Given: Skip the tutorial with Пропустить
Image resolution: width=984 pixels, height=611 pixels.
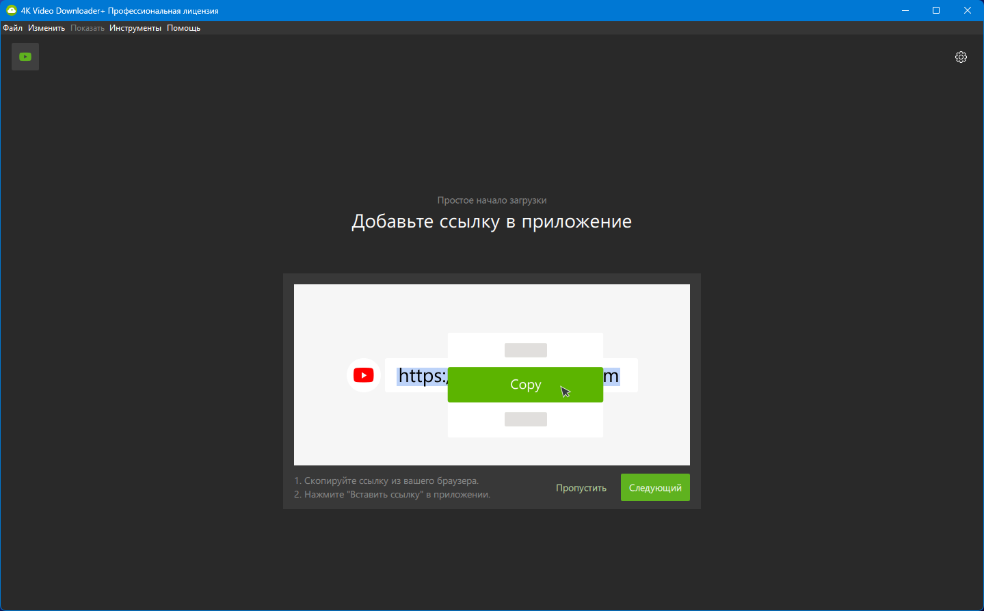Looking at the screenshot, I should pyautogui.click(x=581, y=488).
